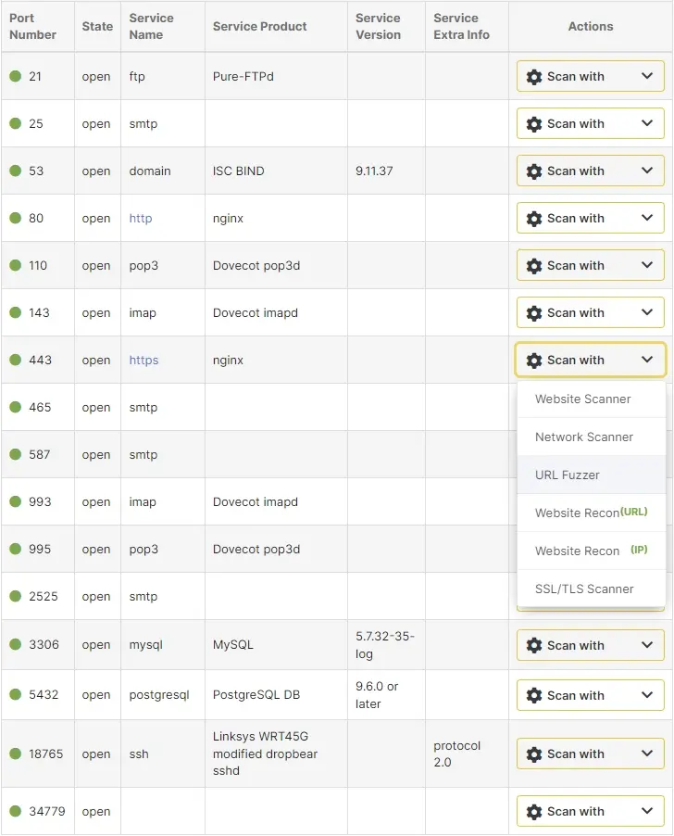Click the gear icon on port 21's Scan button
This screenshot has width=674, height=836.
coord(534,76)
